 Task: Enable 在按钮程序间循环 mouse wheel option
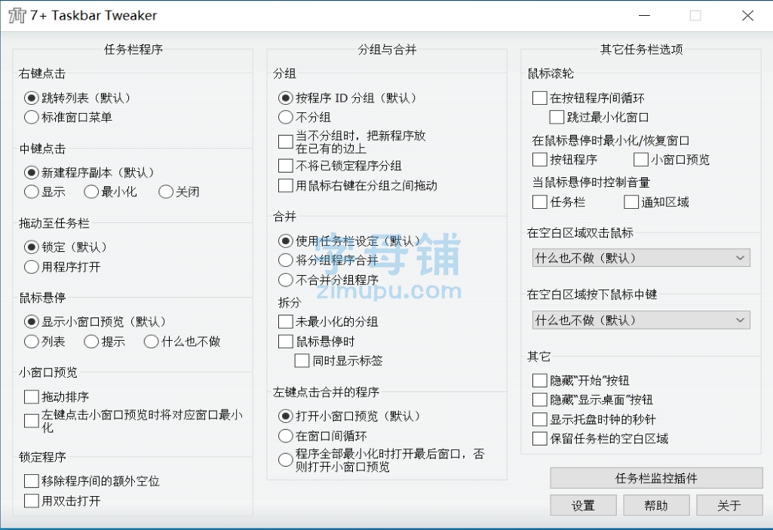click(x=540, y=98)
